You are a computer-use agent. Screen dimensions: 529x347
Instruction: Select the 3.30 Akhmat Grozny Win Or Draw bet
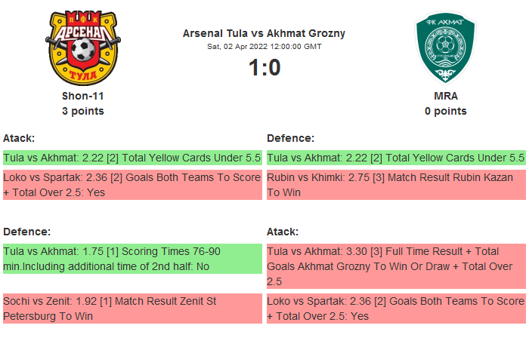click(396, 266)
